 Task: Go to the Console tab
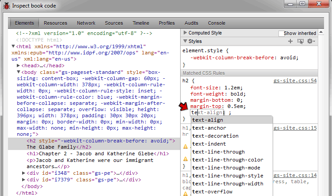[216, 23]
